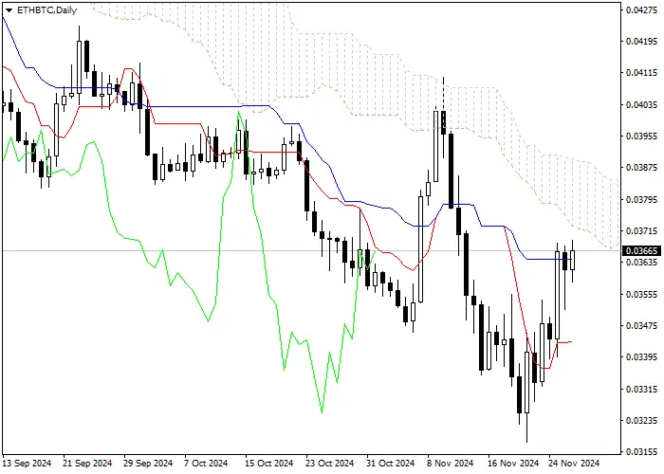The image size is (664, 474).
Task: Click the 0.04275 price axis label
Action: pyautogui.click(x=642, y=10)
